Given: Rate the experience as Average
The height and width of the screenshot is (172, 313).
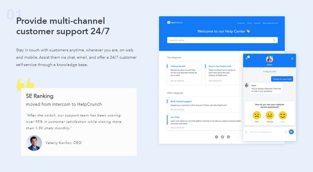Looking at the screenshot, I should point(270,115).
